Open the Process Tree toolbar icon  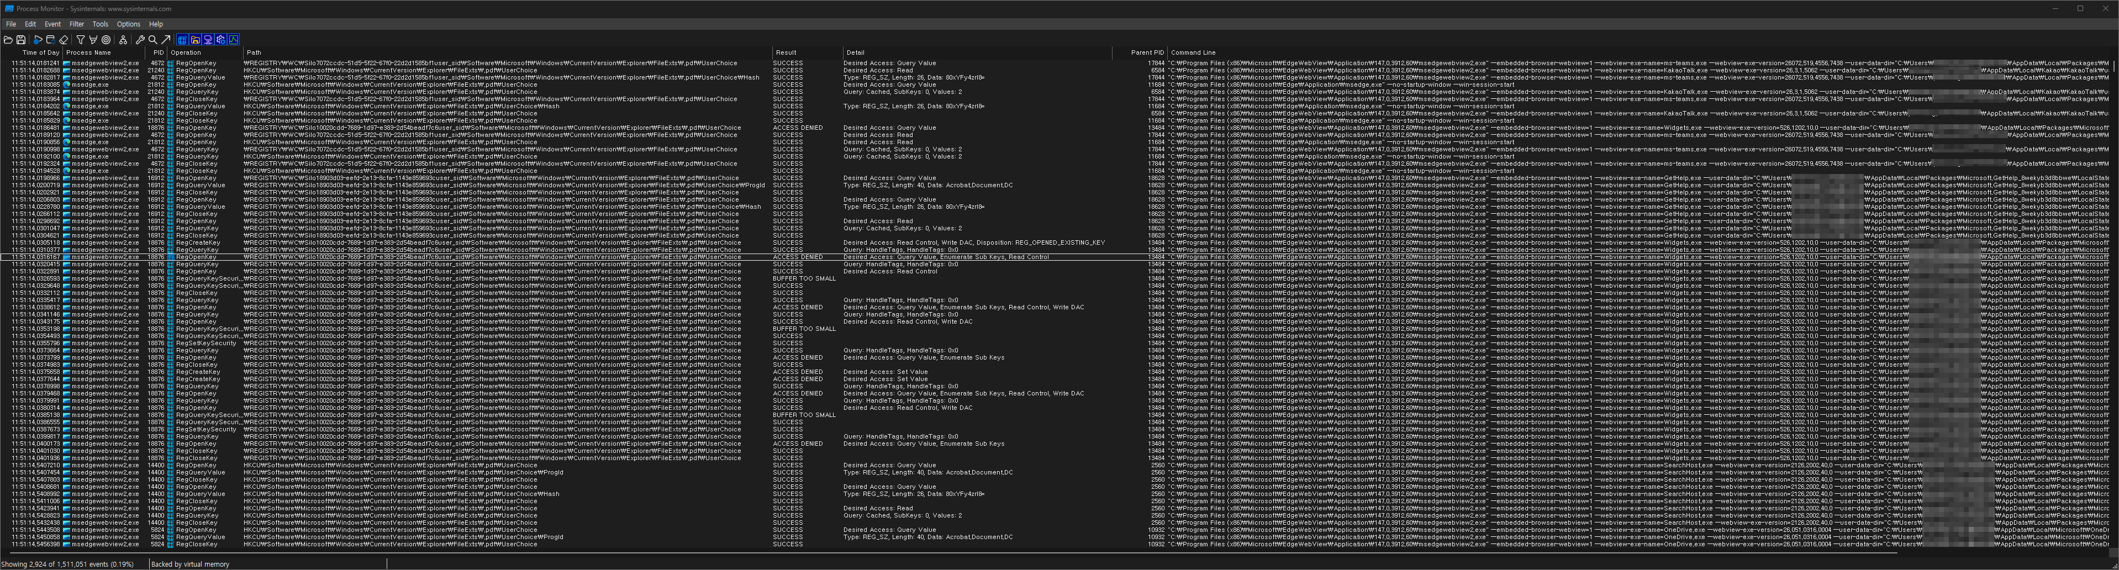(123, 39)
